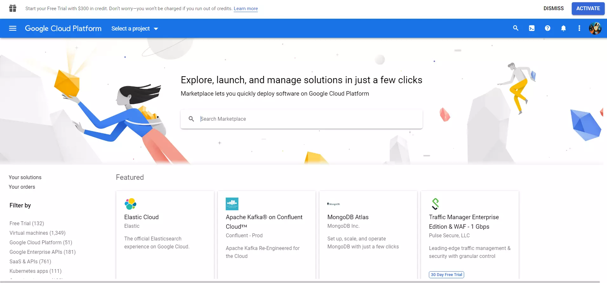Click the MongoDB logo icon

point(333,204)
